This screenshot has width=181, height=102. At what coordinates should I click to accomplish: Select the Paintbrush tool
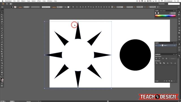click(2, 31)
